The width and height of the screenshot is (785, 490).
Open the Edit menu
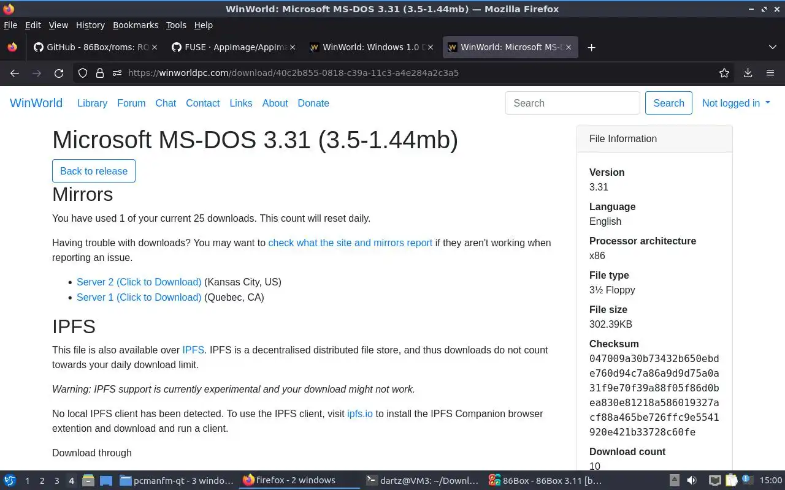33,25
